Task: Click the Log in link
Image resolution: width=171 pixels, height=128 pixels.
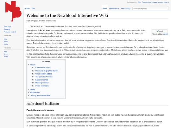Action: point(167,2)
